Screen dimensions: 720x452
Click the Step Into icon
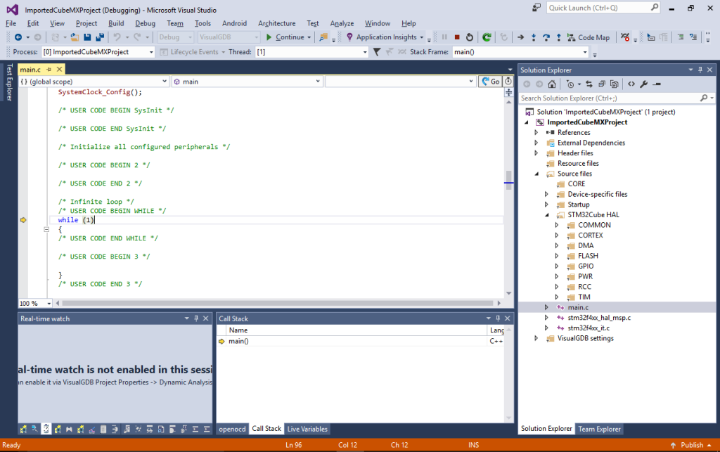point(534,37)
